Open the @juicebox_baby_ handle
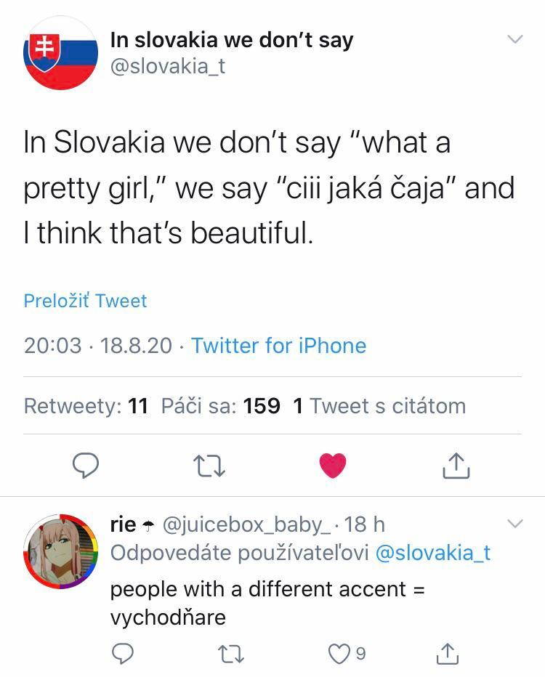Image resolution: width=545 pixels, height=677 pixels. pos(250,524)
